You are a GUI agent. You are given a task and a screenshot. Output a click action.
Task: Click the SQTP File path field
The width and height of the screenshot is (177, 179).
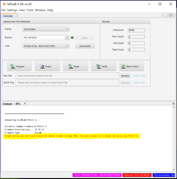(67, 83)
